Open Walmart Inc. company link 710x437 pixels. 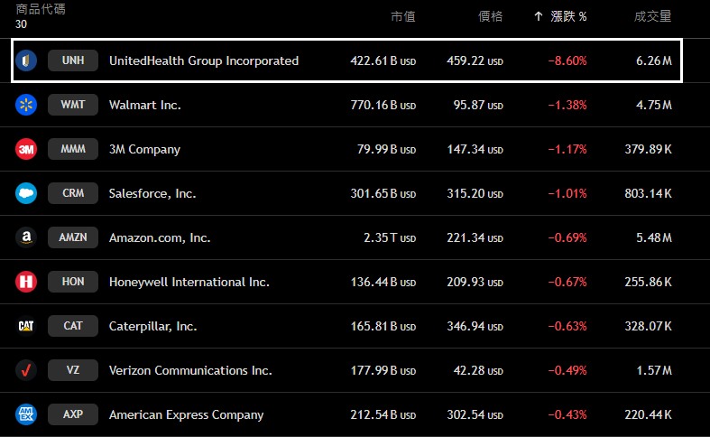pos(144,105)
